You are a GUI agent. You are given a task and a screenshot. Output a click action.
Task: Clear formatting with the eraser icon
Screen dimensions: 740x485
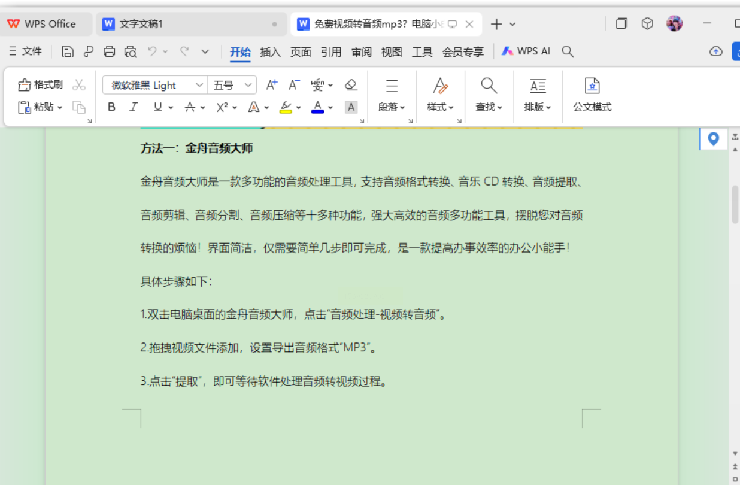click(351, 85)
